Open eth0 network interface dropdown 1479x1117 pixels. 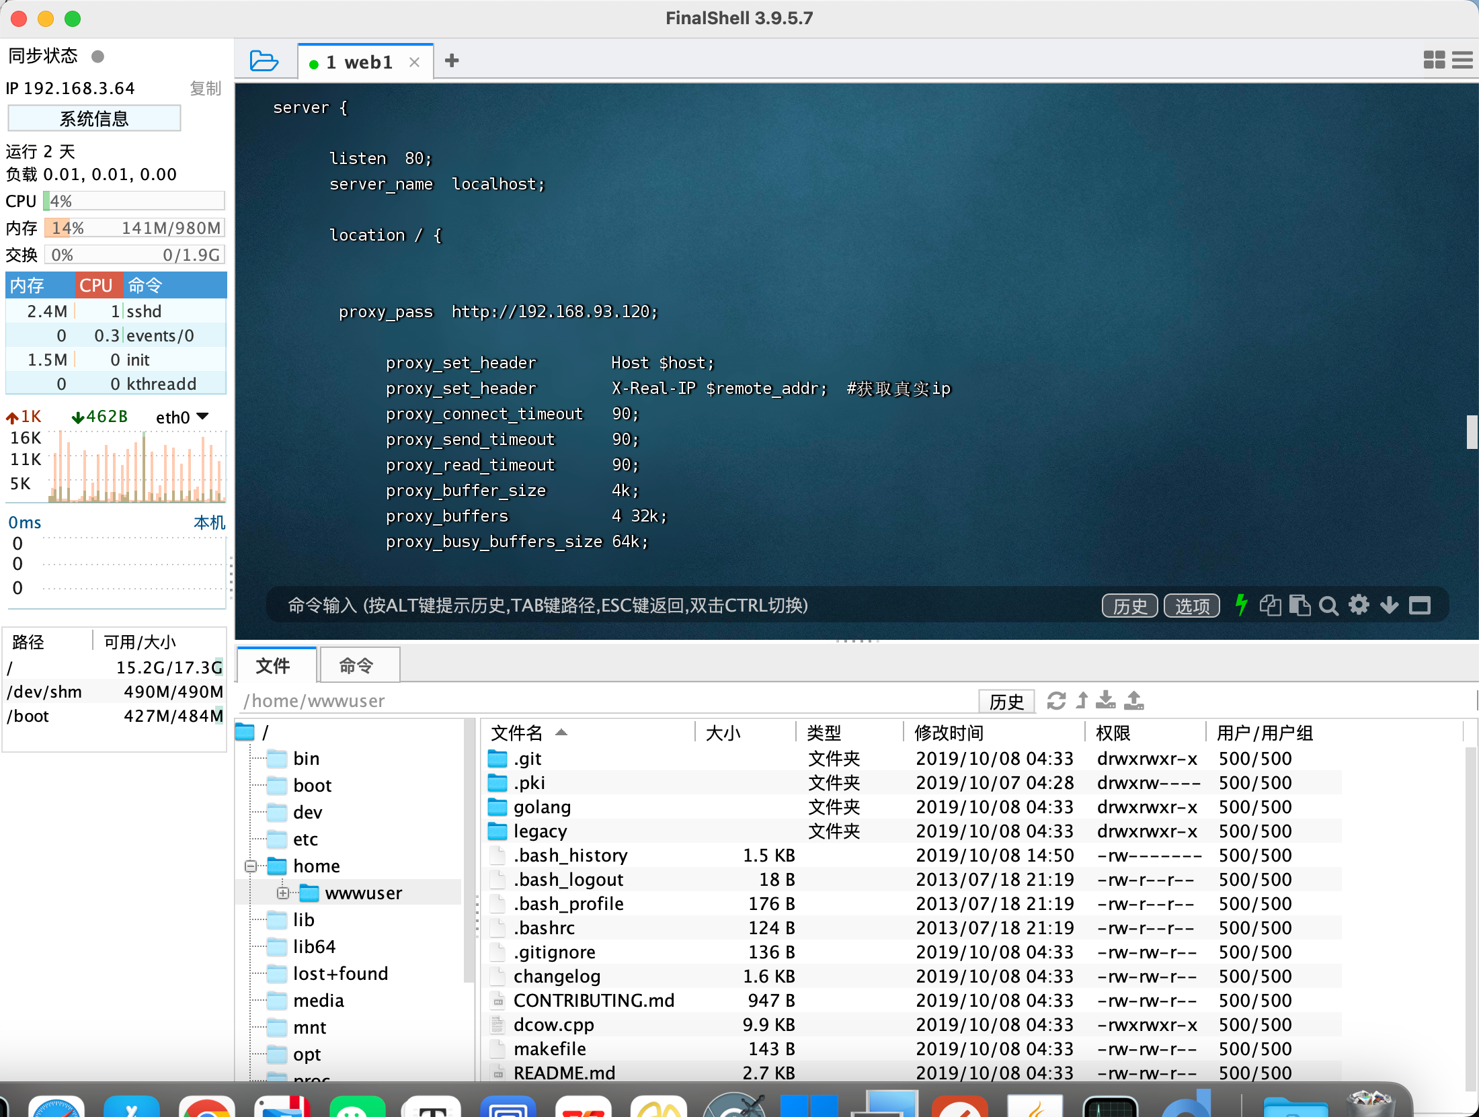point(182,417)
